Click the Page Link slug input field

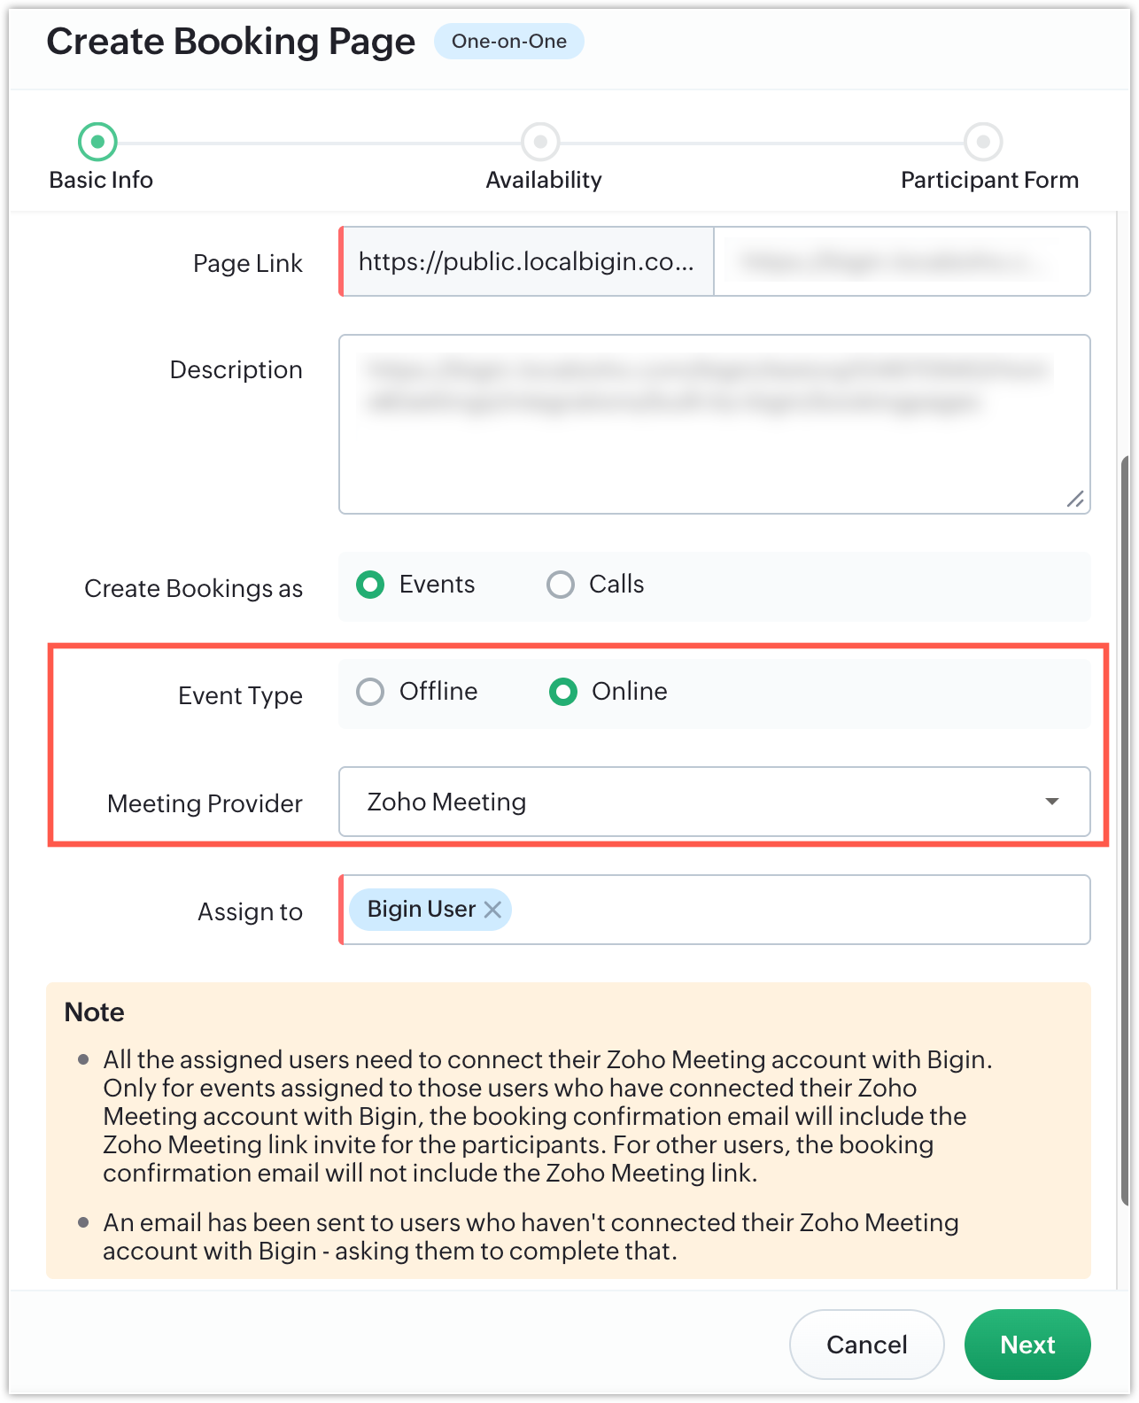(902, 261)
